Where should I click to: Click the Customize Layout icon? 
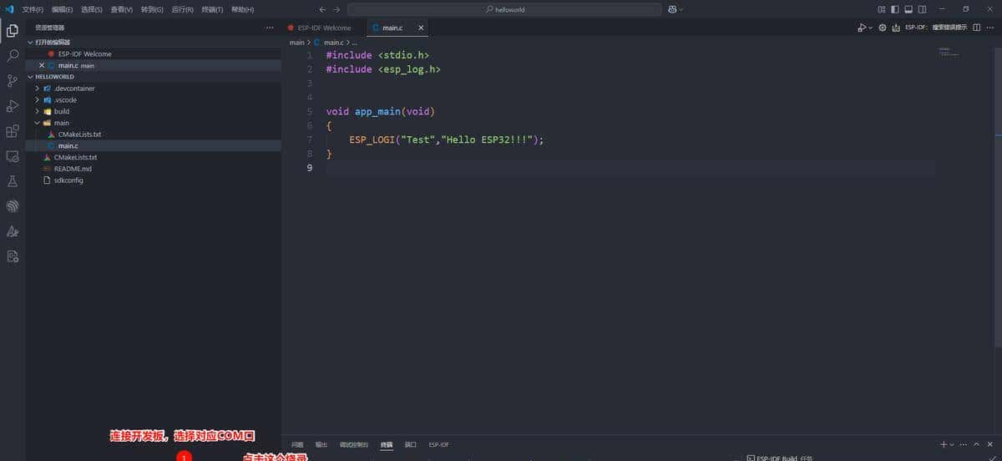click(882, 9)
